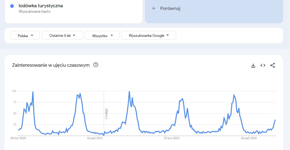Open the Polska region dropdown
290x150 pixels.
coord(25,36)
